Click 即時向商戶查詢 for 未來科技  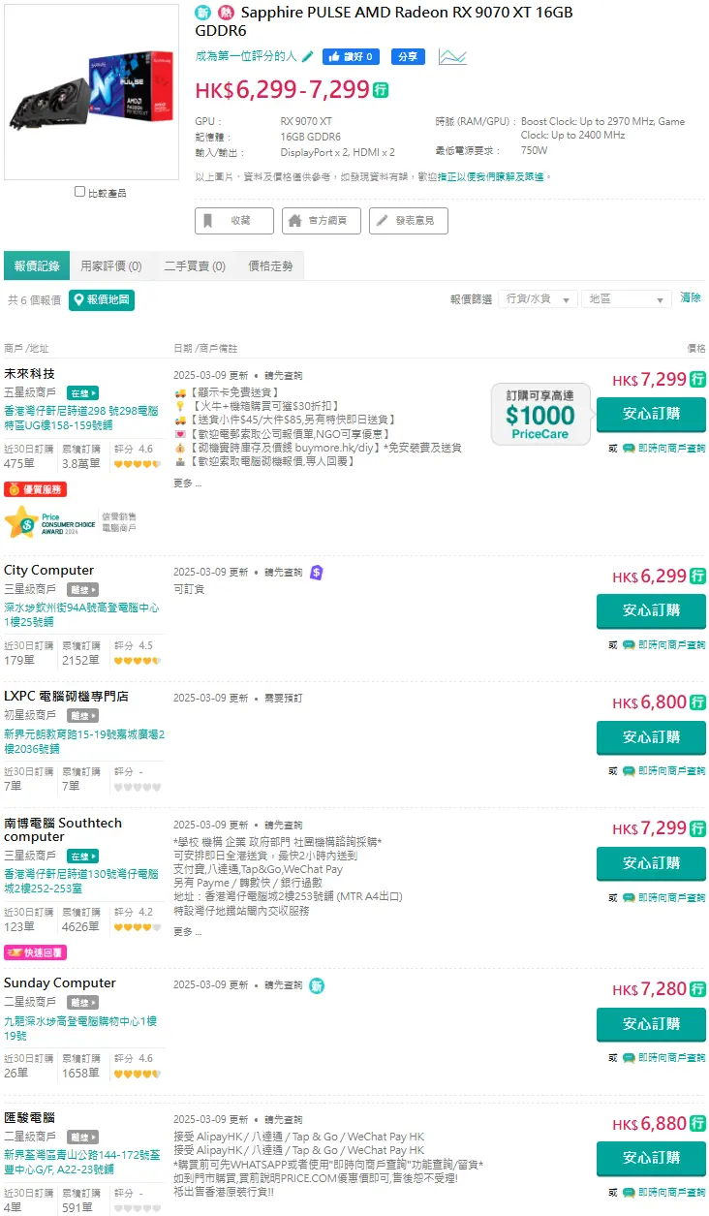tap(664, 449)
